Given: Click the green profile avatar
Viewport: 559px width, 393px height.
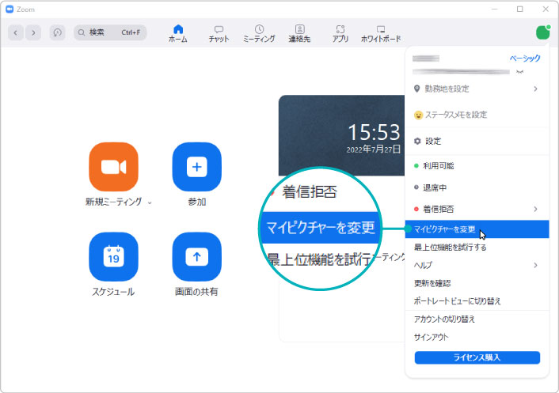Looking at the screenshot, I should (543, 32).
